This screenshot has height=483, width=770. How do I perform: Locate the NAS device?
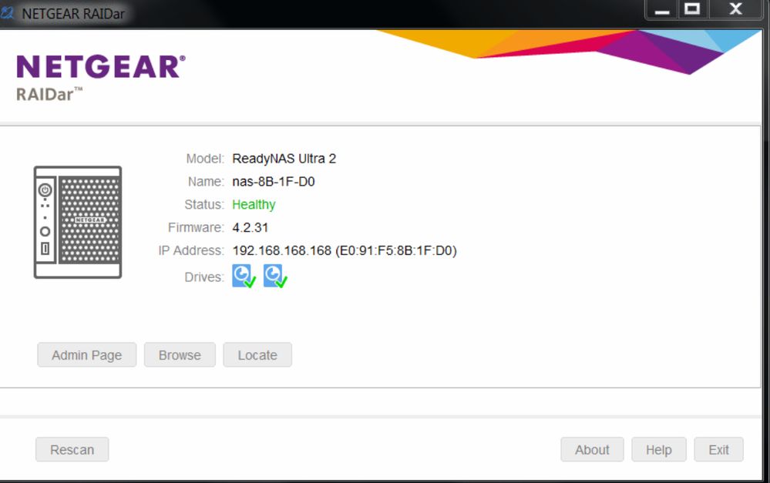click(257, 355)
